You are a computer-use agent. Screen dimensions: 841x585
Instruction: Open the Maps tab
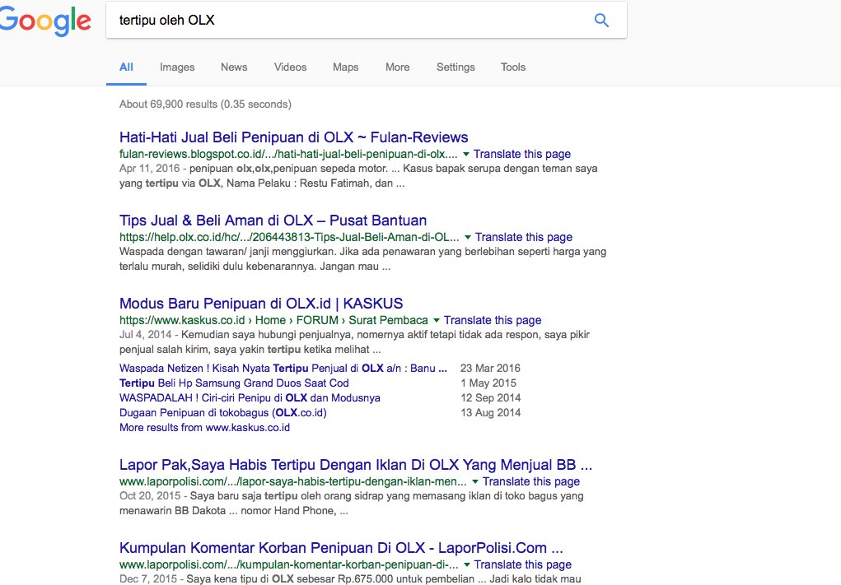click(x=345, y=67)
